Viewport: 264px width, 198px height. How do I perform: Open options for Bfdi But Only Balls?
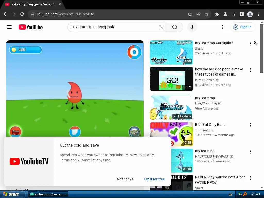click(x=250, y=125)
